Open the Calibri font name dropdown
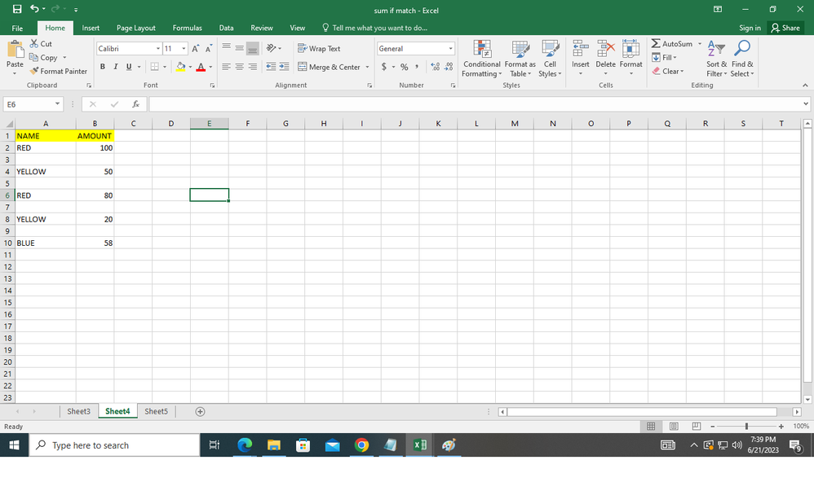Image resolution: width=814 pixels, height=495 pixels. tap(157, 49)
